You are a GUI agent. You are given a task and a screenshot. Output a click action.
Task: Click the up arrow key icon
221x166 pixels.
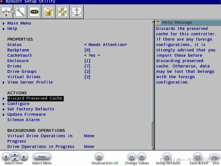(15, 155)
